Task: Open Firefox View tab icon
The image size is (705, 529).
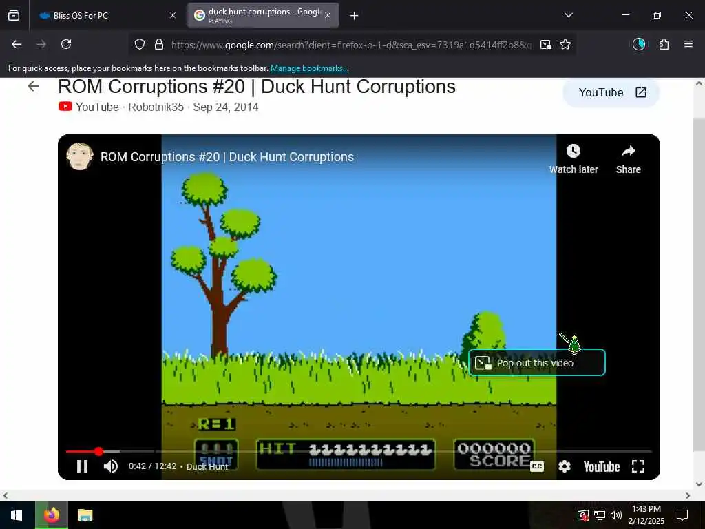Action: click(14, 15)
